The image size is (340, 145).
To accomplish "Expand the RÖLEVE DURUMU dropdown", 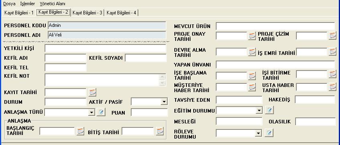I will (x=258, y=133).
